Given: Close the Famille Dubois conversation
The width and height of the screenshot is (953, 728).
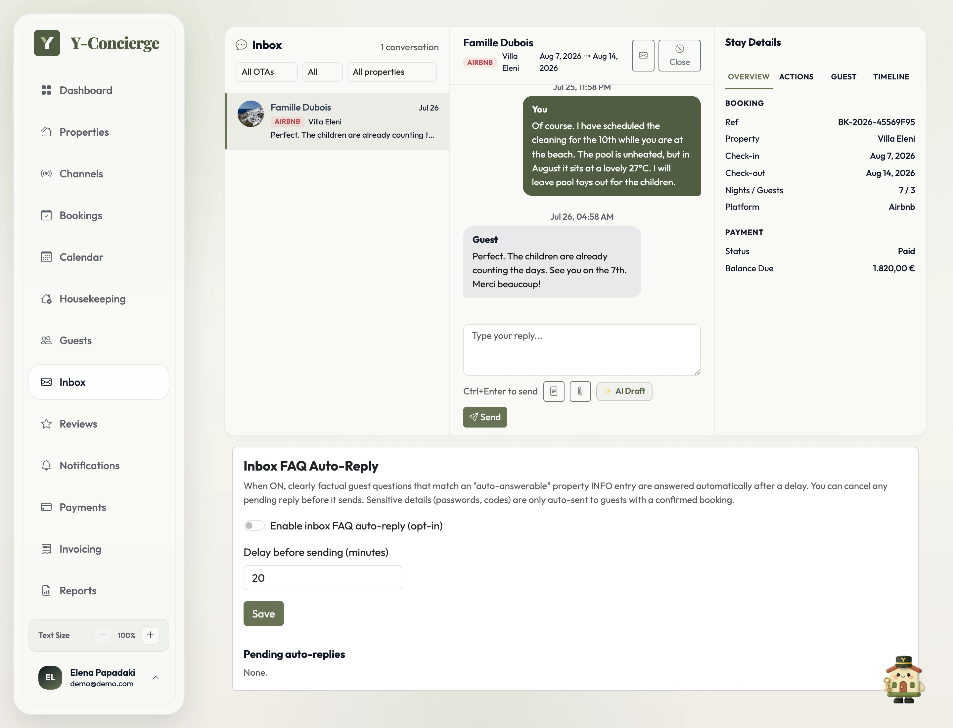Looking at the screenshot, I should (679, 56).
